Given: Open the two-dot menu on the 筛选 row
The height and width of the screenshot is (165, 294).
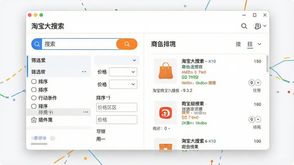Looking at the screenshot, I should click(x=84, y=72).
